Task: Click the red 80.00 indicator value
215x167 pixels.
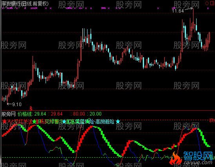Action: (79, 114)
